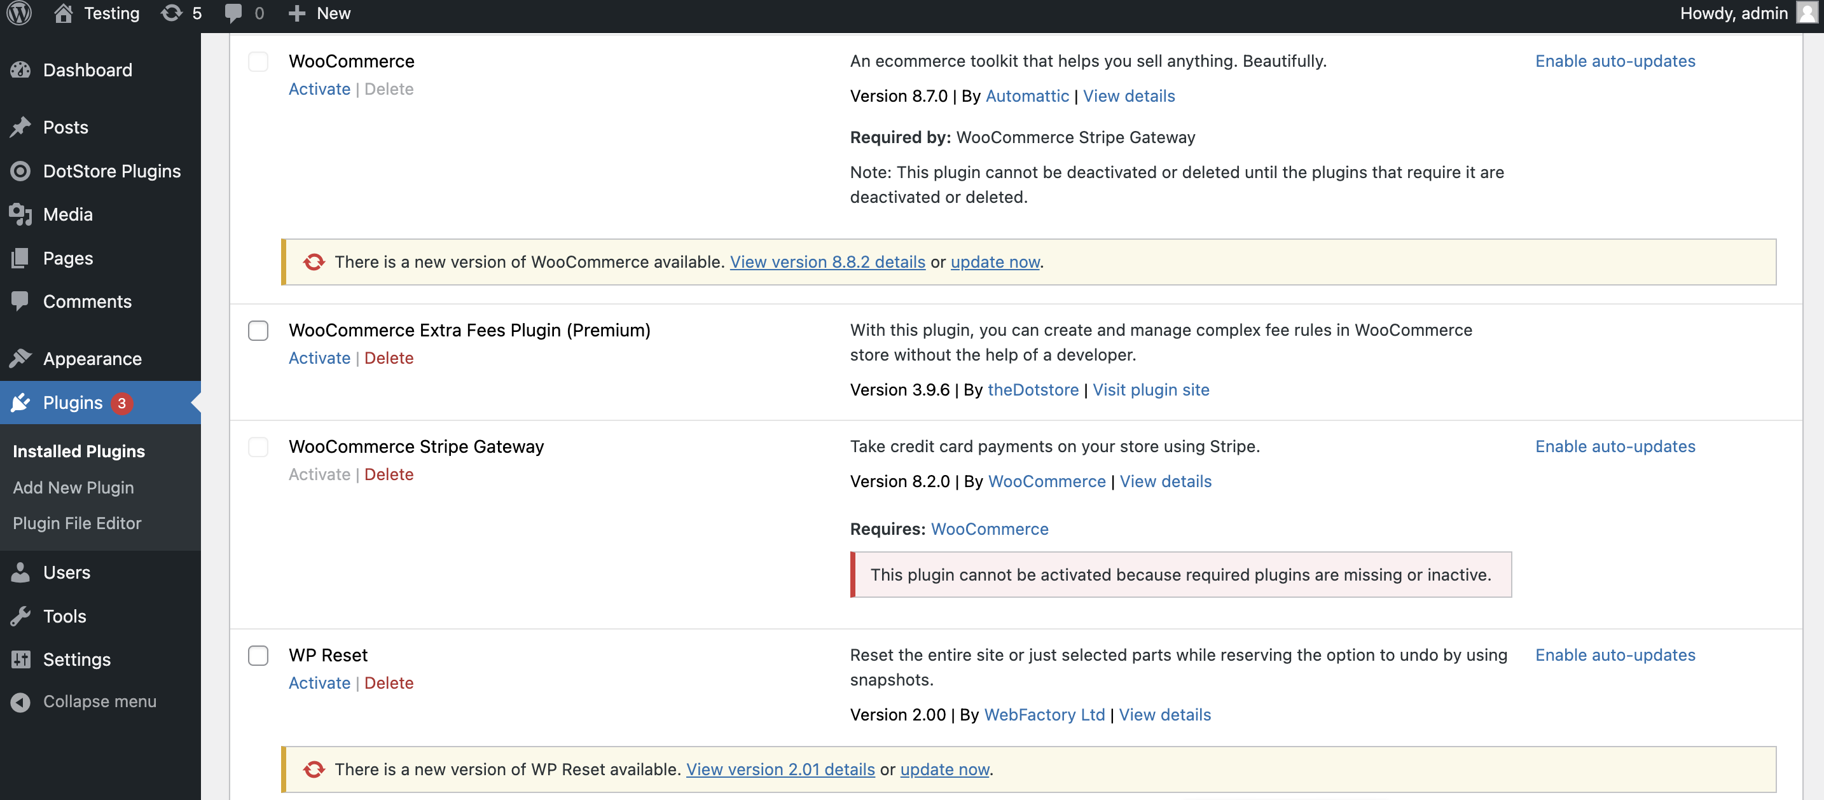This screenshot has width=1824, height=800.
Task: Toggle checkbox for WooCommerce Stripe Gateway
Action: tap(258, 445)
